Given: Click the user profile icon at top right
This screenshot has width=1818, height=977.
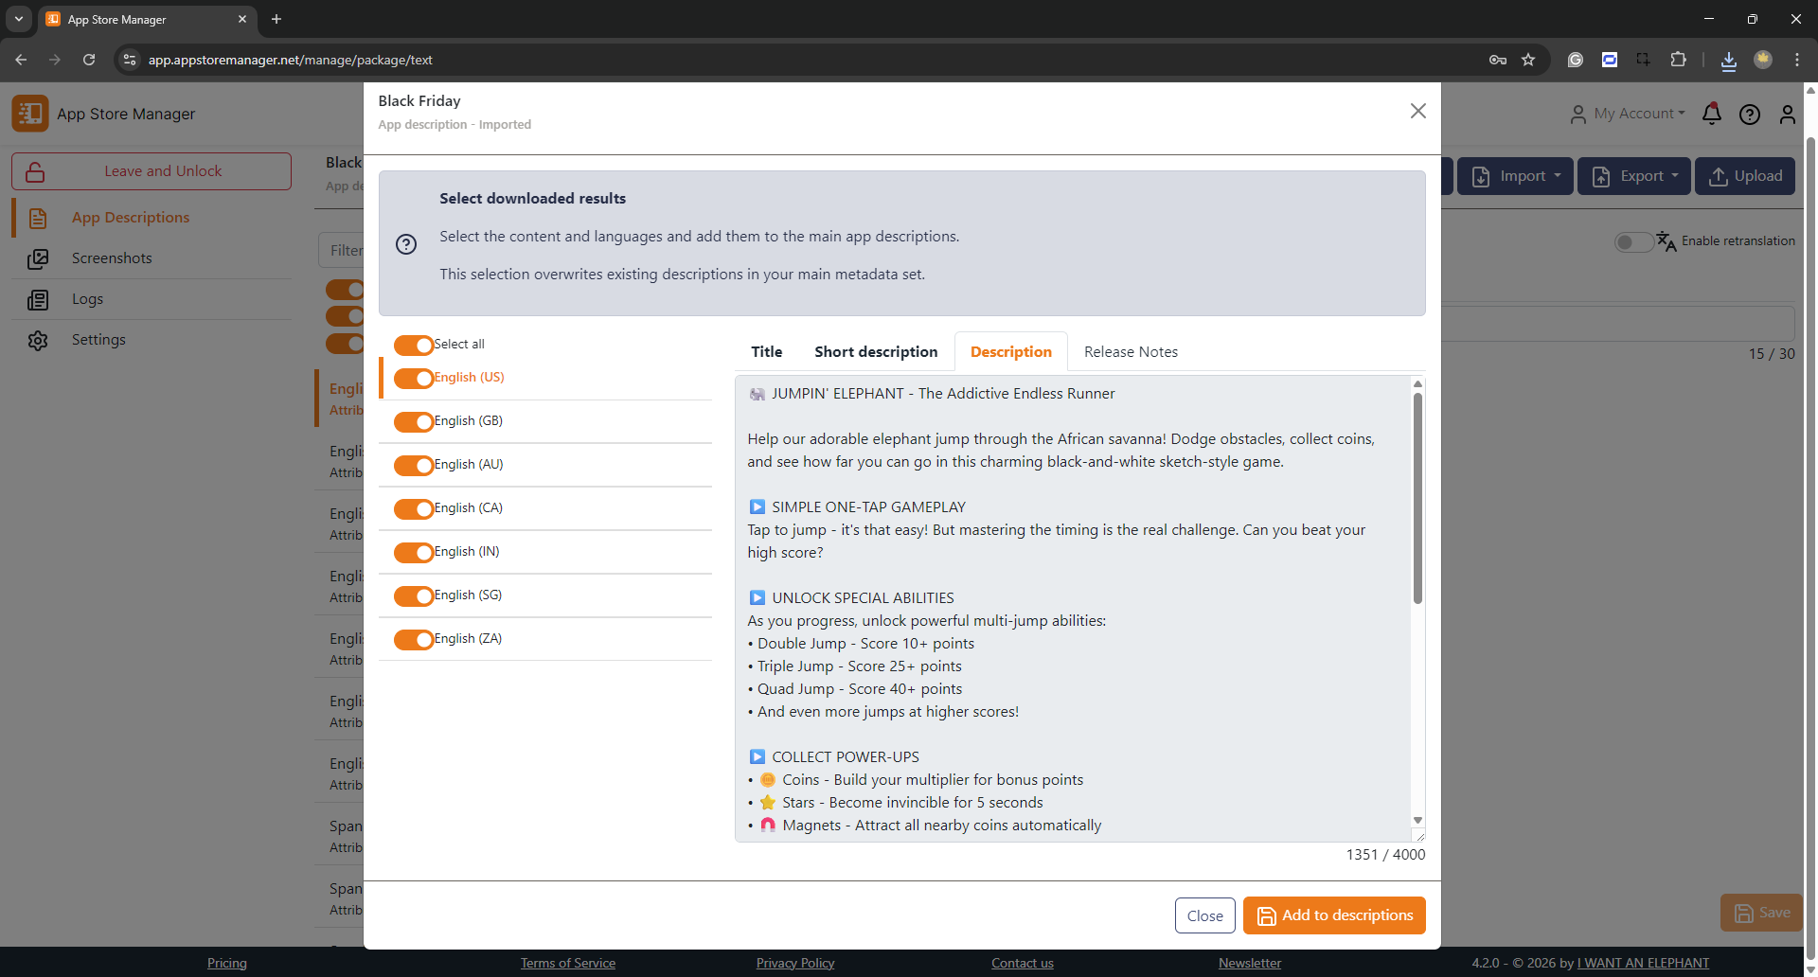Looking at the screenshot, I should [x=1787, y=115].
